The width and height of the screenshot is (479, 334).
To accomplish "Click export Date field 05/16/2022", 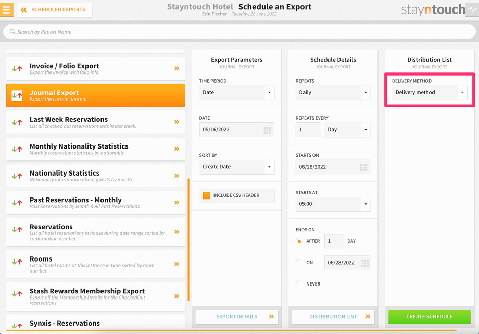I will [x=237, y=130].
